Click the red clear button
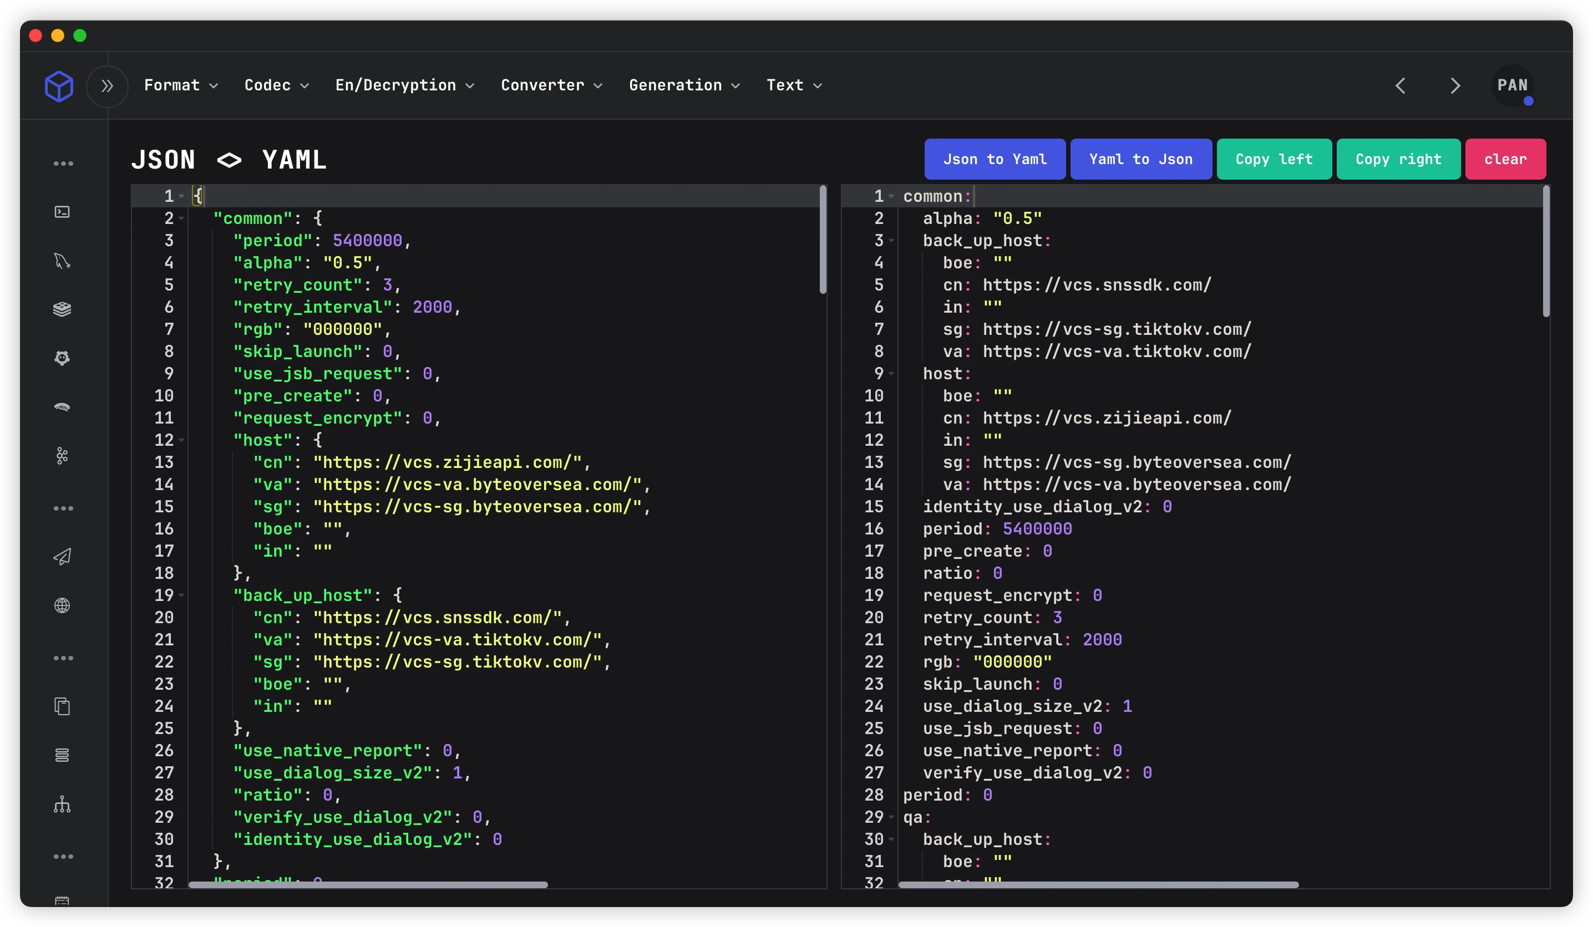The width and height of the screenshot is (1593, 927). coord(1506,159)
